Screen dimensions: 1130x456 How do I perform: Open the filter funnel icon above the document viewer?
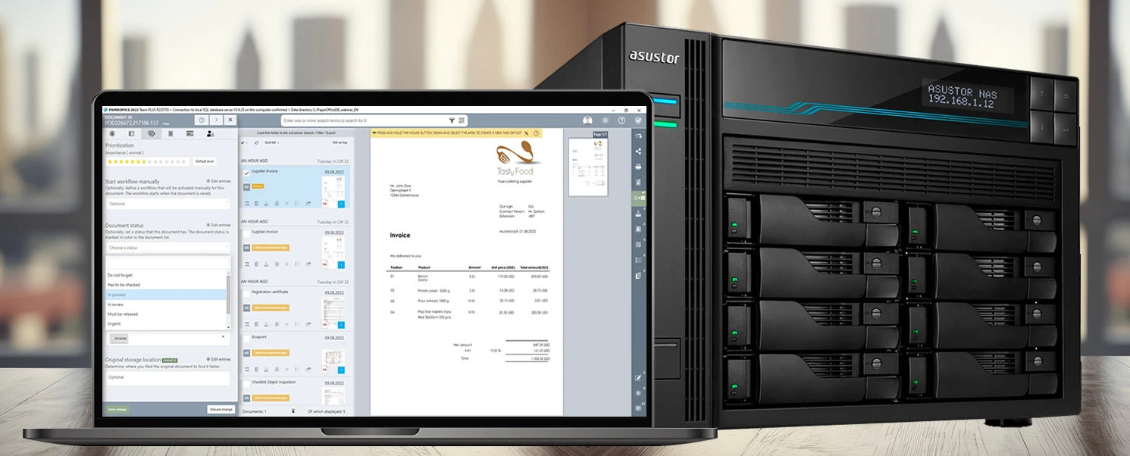pos(453,120)
